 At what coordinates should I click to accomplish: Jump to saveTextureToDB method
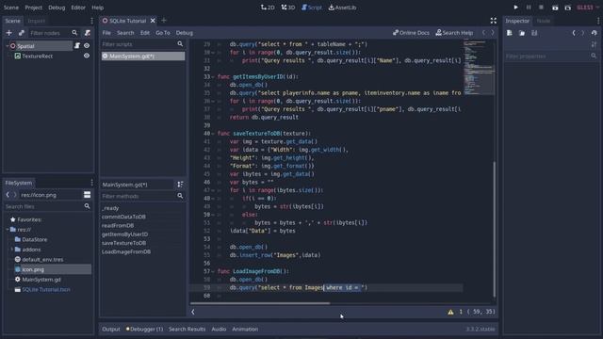pos(123,243)
